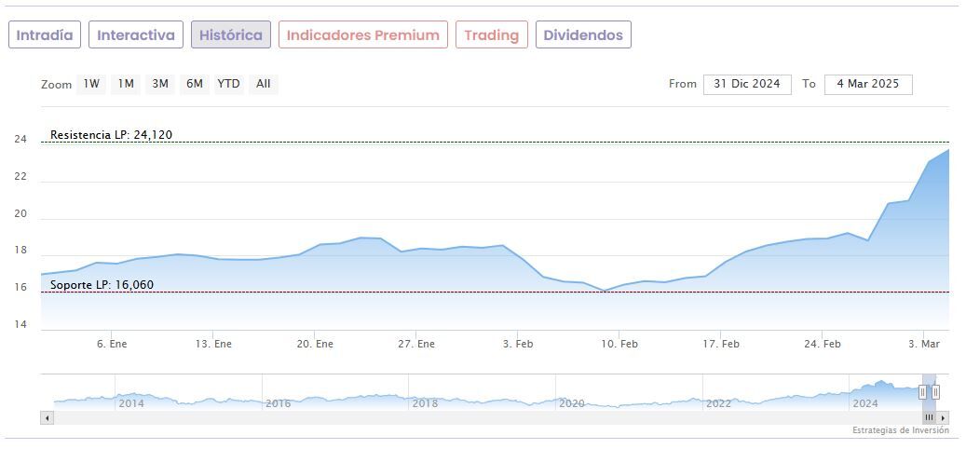
Task: Click the From date field
Action: [747, 84]
